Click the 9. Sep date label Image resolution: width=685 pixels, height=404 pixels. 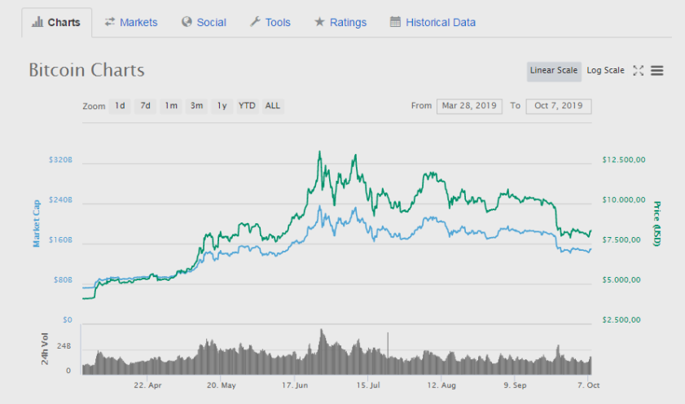click(515, 385)
